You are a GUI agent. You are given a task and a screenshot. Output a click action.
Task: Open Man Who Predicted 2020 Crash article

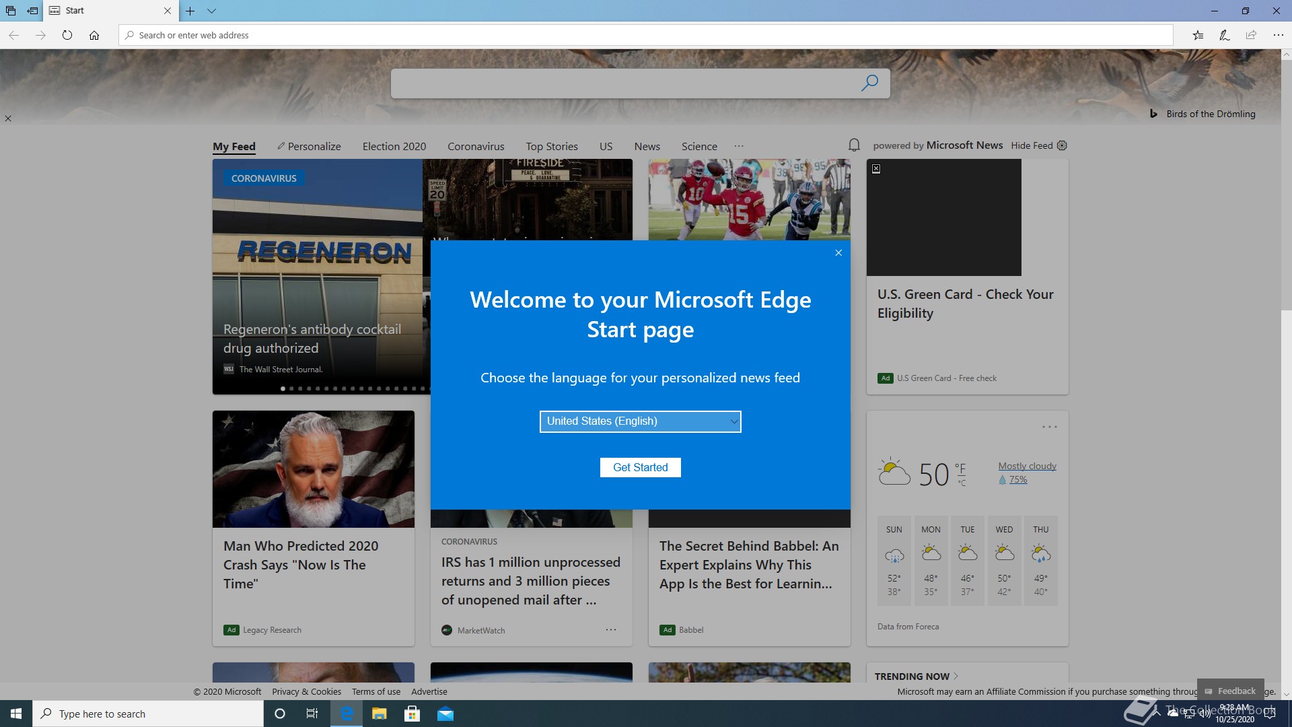tap(301, 565)
